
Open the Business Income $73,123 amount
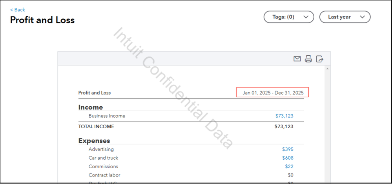(284, 116)
